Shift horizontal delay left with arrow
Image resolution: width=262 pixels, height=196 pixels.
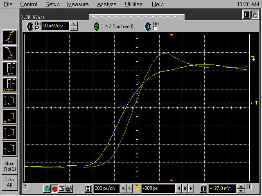pyautogui.click(x=178, y=189)
